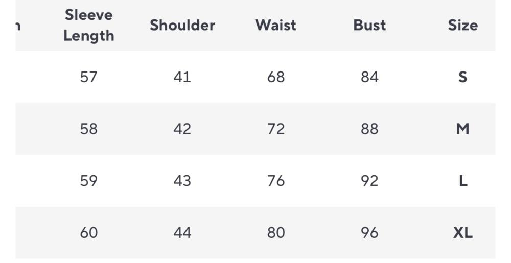This screenshot has height=263, width=511.
Task: Select the size L row label
Action: 463,181
